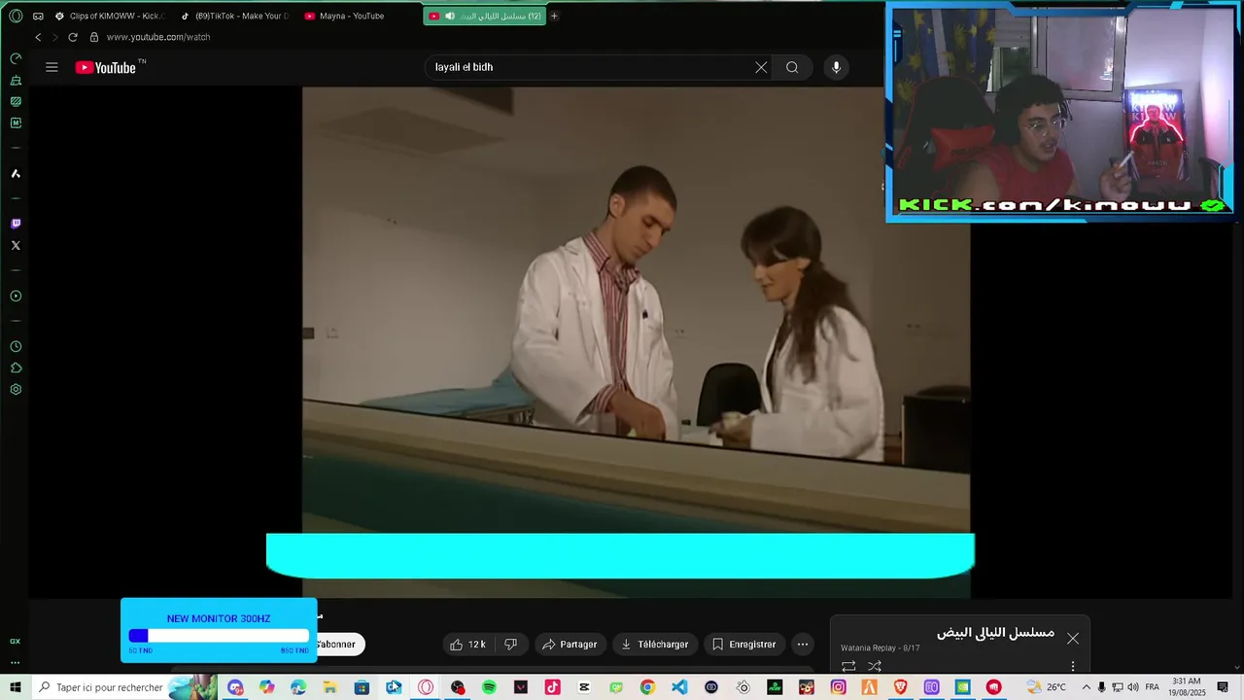Open Instagram from the taskbar

pos(838,687)
